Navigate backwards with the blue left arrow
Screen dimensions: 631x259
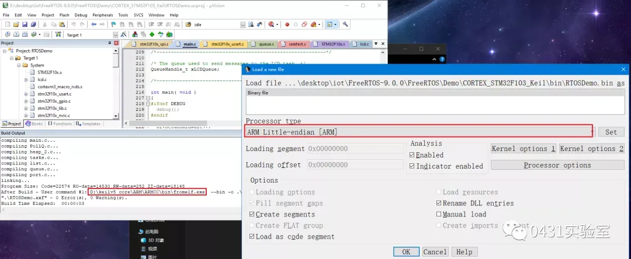click(93, 24)
